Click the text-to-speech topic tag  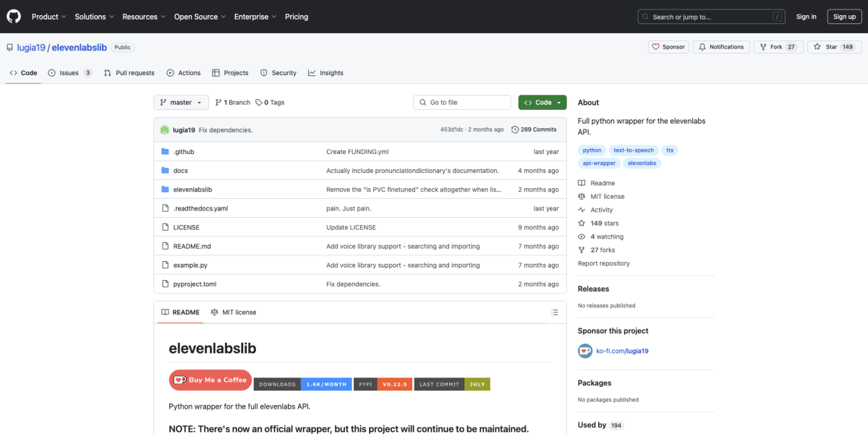point(633,150)
